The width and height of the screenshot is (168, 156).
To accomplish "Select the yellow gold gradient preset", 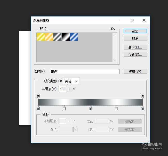I will pos(41,37).
